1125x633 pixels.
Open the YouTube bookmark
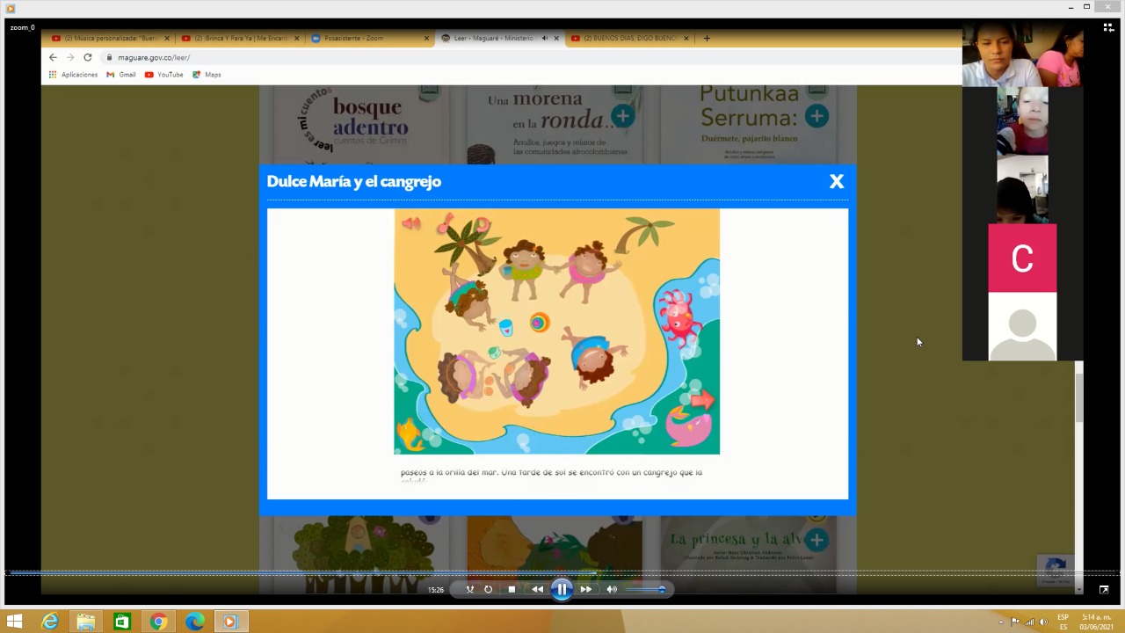click(163, 75)
